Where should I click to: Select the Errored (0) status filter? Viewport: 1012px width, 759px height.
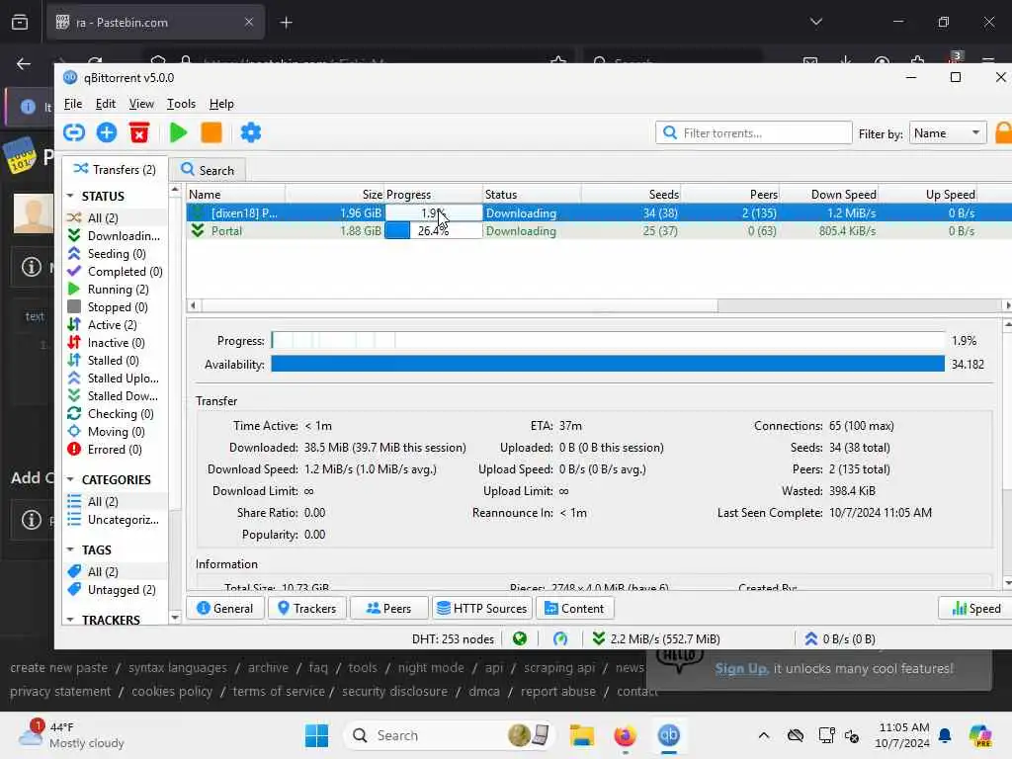tap(115, 450)
